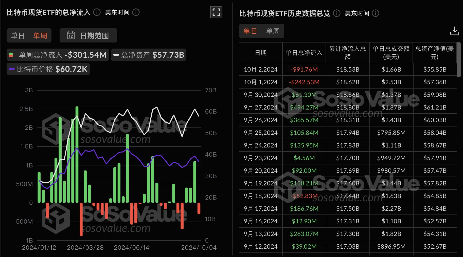Click the purple line legend icon for 比特币价格
Image resolution: width=463 pixels, height=257 pixels.
[12, 69]
